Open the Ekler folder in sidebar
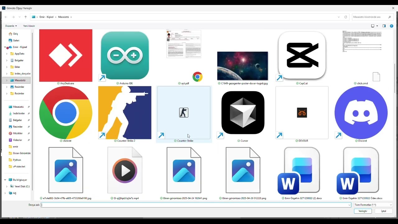 tap(17, 67)
